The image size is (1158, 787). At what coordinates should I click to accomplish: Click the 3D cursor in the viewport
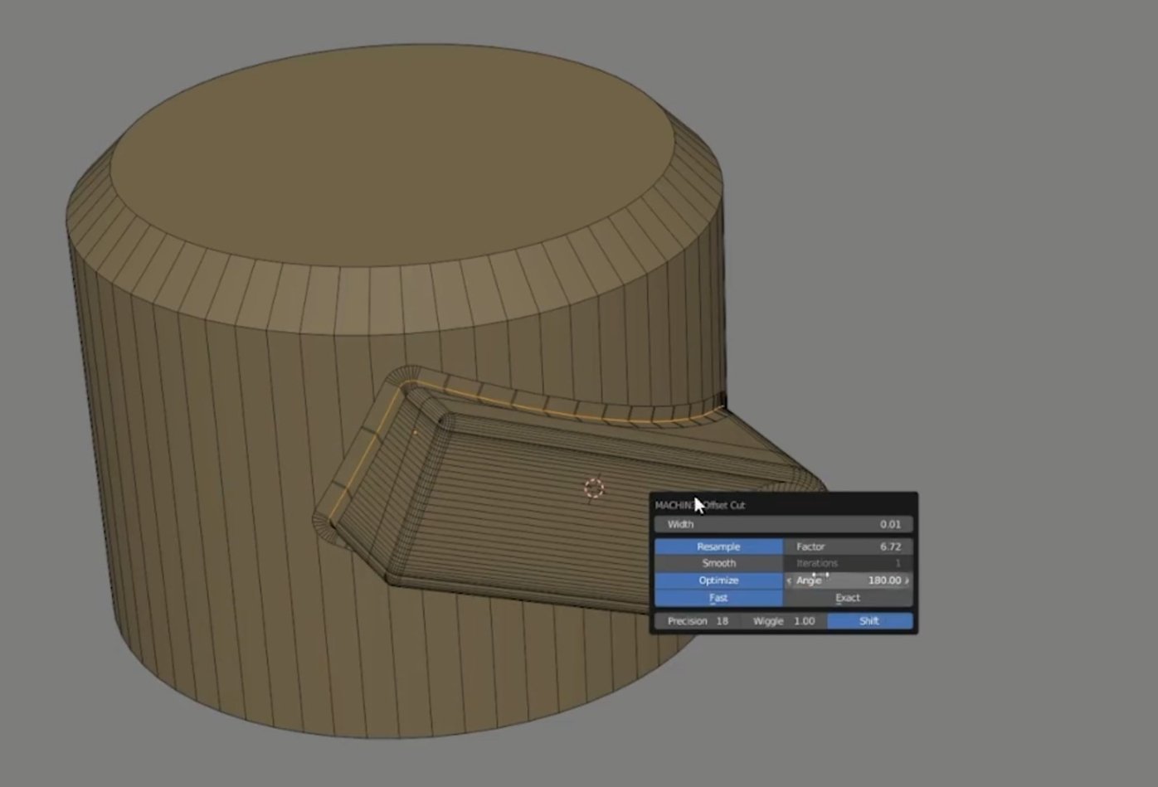pyautogui.click(x=594, y=488)
